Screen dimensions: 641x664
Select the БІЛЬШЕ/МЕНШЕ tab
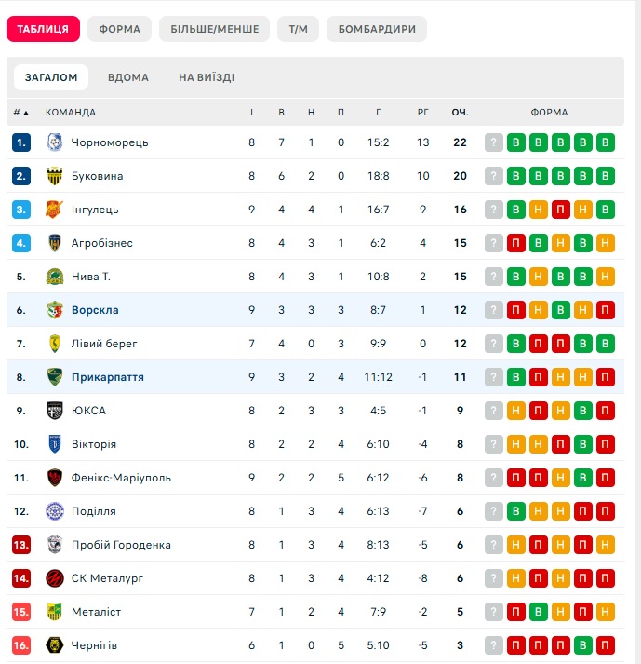[x=215, y=29]
